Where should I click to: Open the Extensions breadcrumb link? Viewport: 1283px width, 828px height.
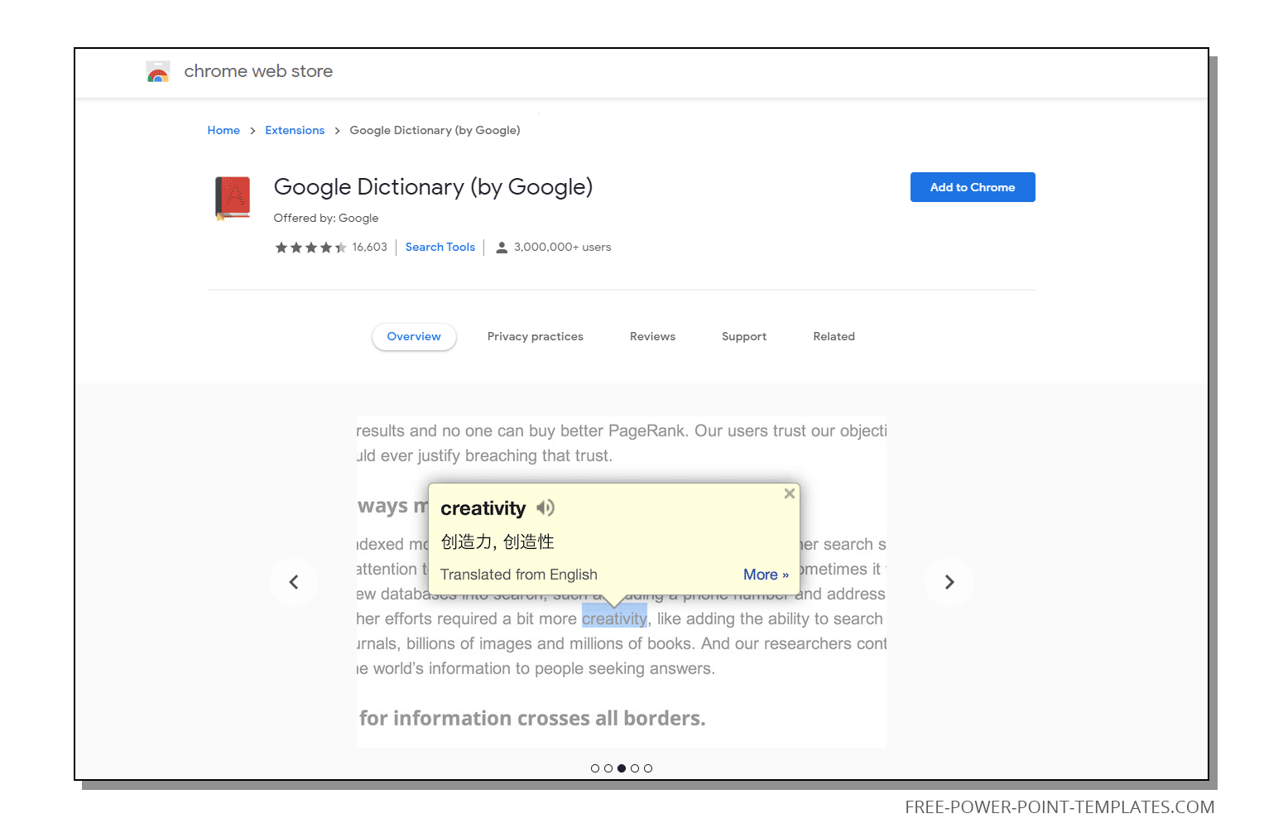[x=295, y=131]
